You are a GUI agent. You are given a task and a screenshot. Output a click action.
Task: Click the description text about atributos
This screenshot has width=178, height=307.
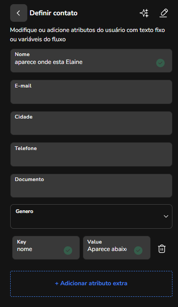[87, 35]
